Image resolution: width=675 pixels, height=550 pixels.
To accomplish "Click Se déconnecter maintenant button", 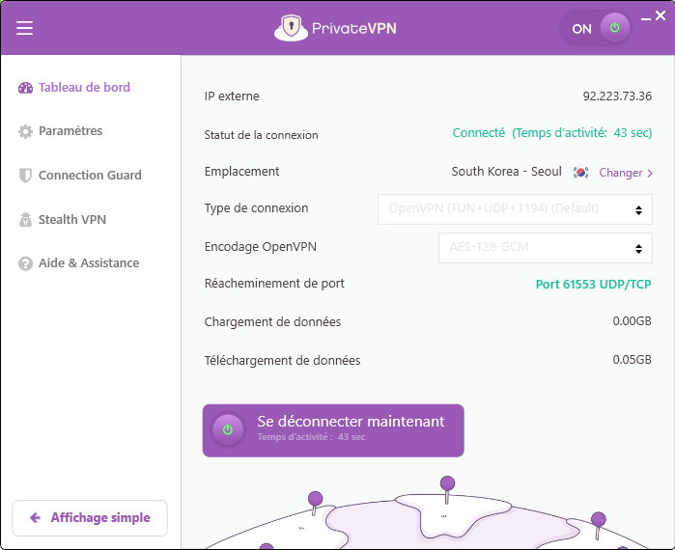I will click(333, 430).
